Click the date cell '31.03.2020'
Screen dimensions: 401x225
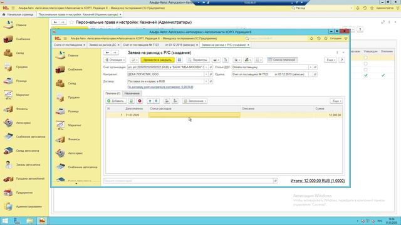[x=132, y=115]
